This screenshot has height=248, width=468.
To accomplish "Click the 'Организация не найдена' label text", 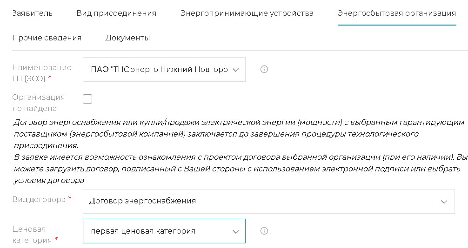I will click(38, 103).
